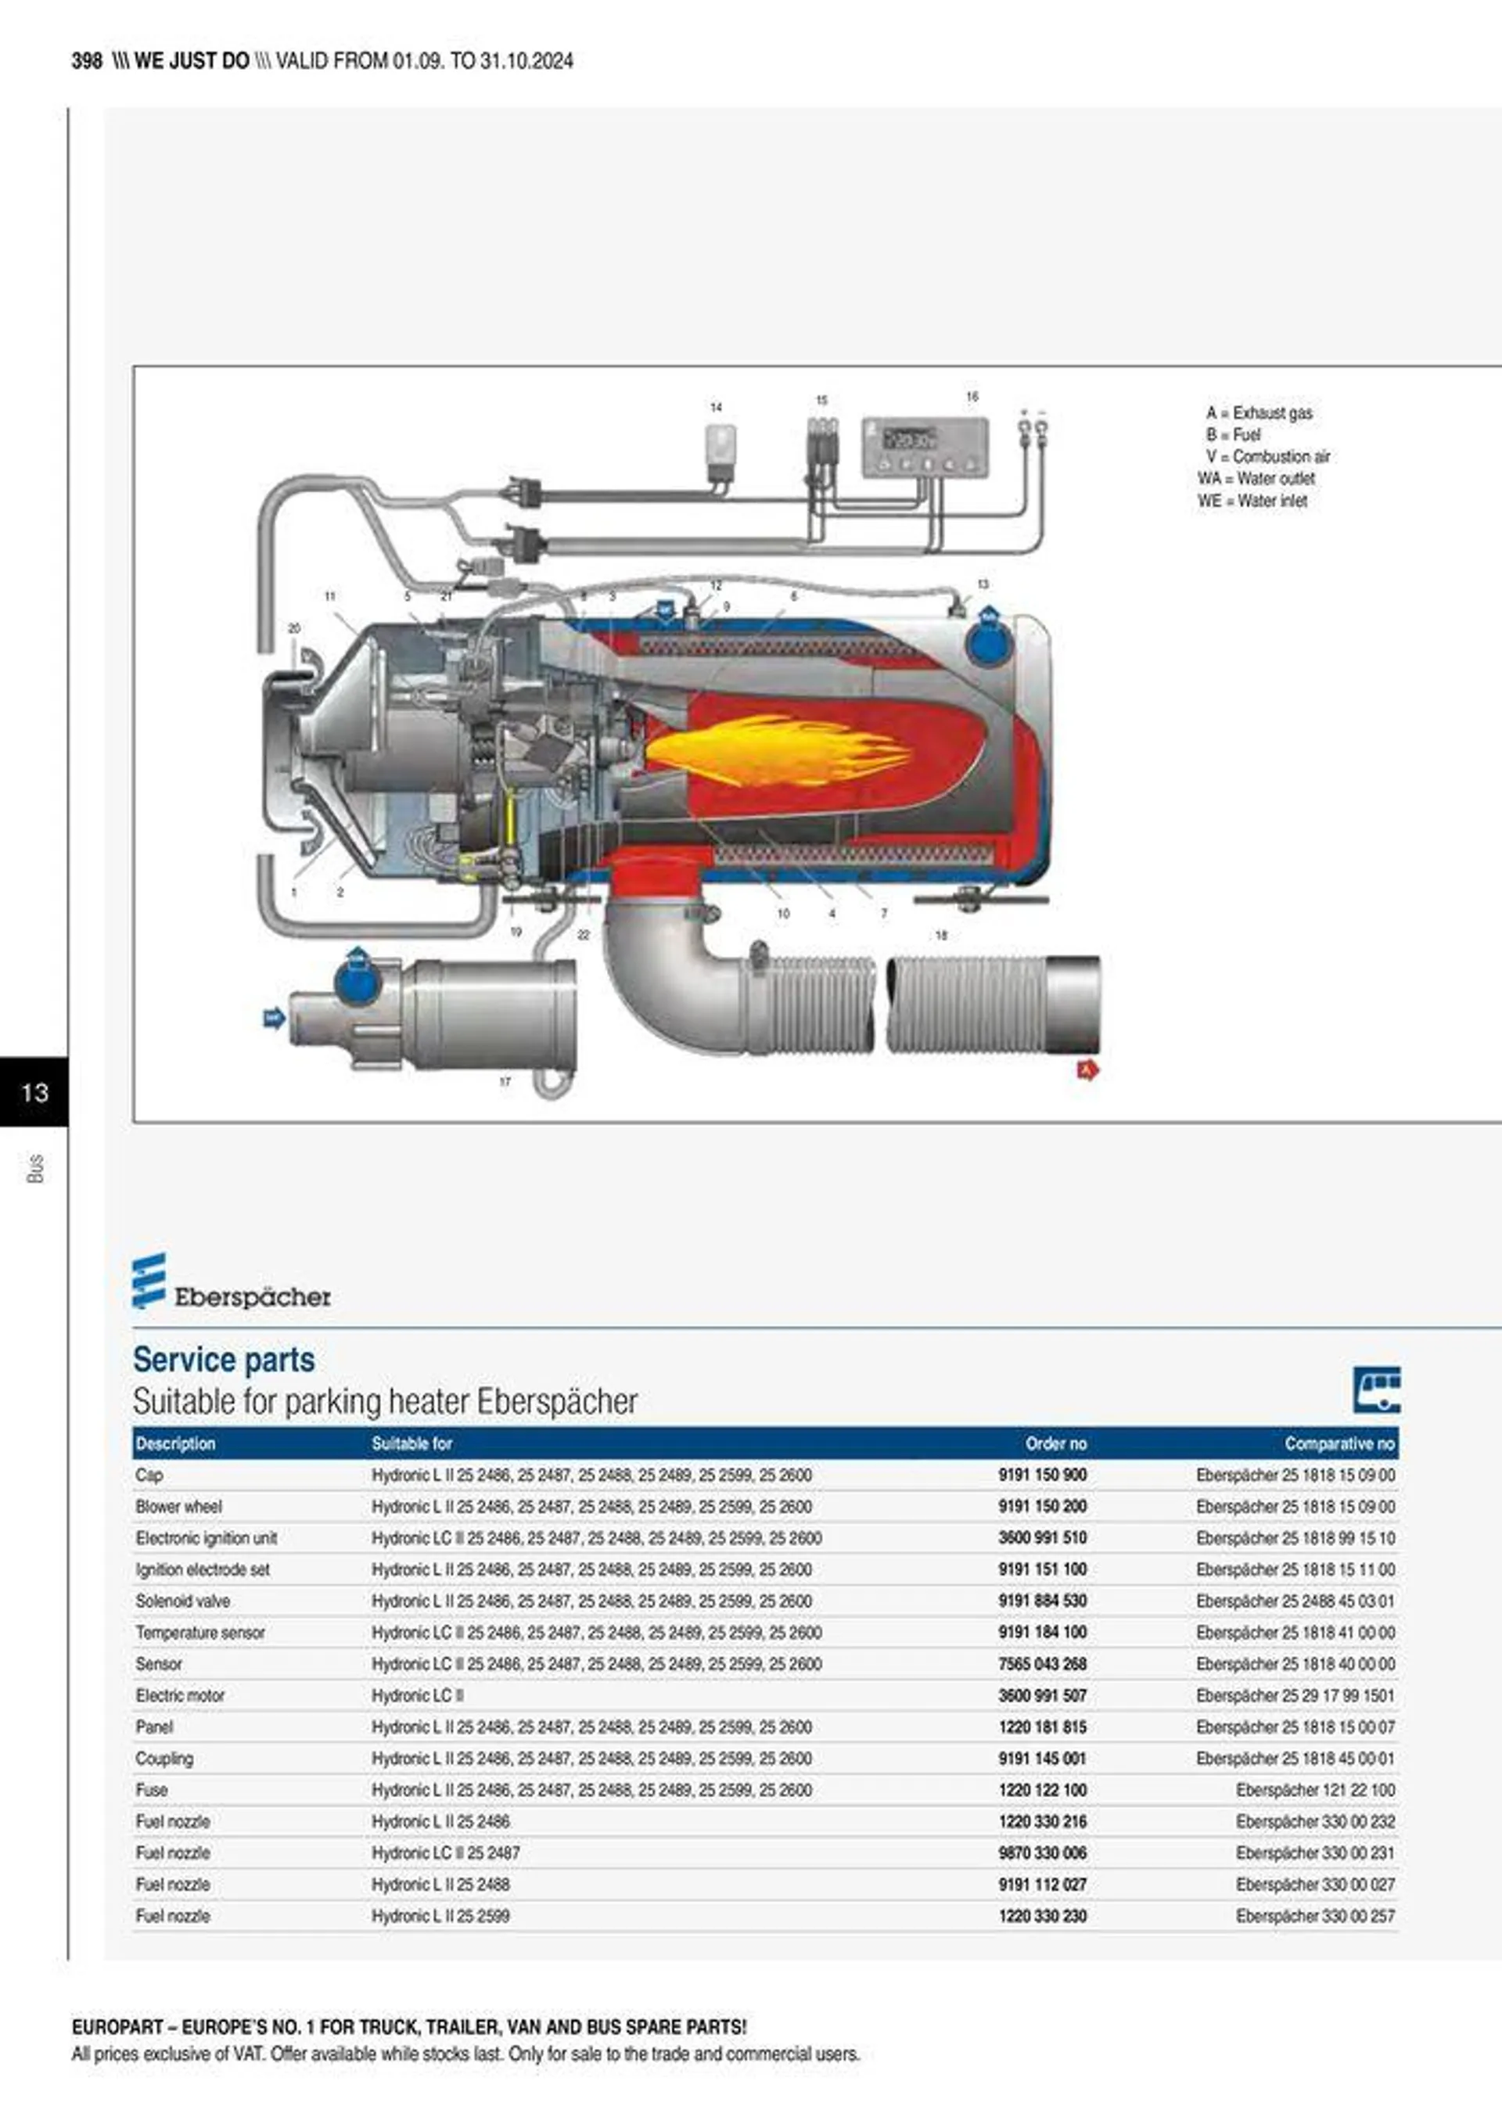
Task: Click legend entry 'WA = Water outlet'
Action: (1256, 478)
